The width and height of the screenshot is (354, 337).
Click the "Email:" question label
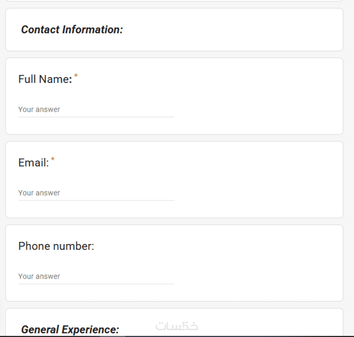click(x=33, y=163)
